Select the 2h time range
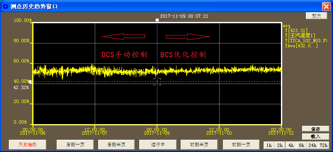Image resolution: width=333 pixels, height=152 pixels. [280, 145]
